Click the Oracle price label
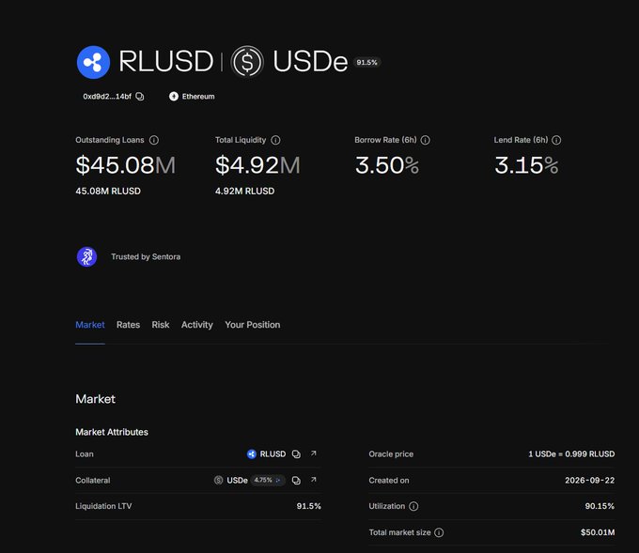The width and height of the screenshot is (639, 553). point(391,454)
